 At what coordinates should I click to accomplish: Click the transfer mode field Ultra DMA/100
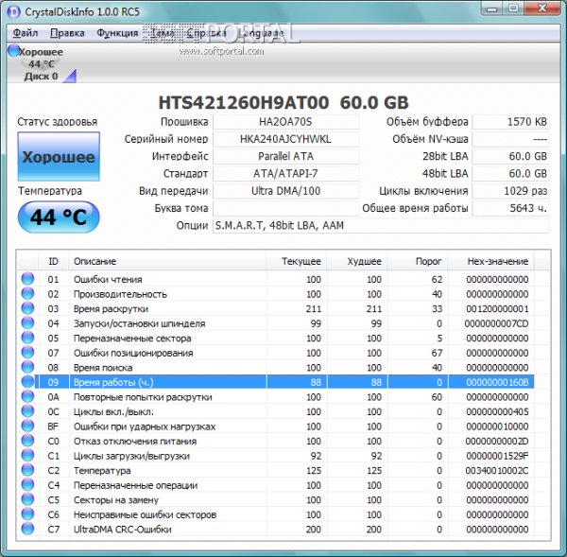tap(285, 191)
